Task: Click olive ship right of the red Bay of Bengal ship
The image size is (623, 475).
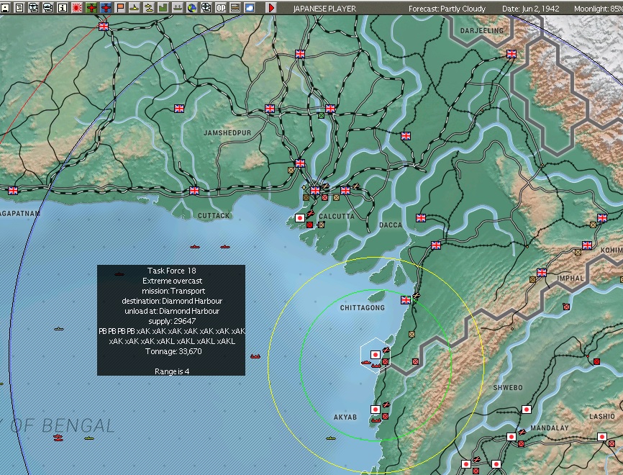Action: pyautogui.click(x=89, y=438)
